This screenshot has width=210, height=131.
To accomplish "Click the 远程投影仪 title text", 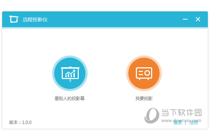I will 35,20.
